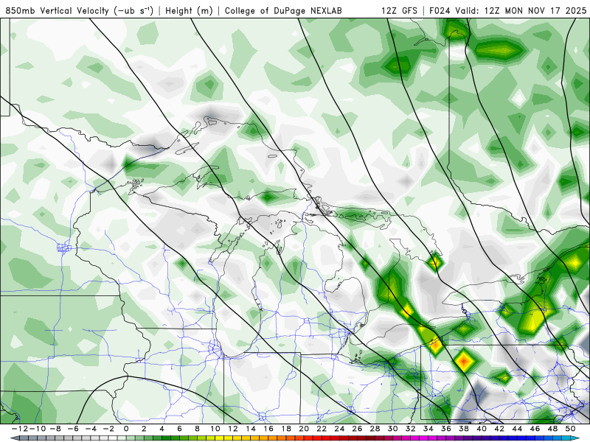Click the "0" color scale label
This screenshot has height=442, width=590.
point(126,429)
